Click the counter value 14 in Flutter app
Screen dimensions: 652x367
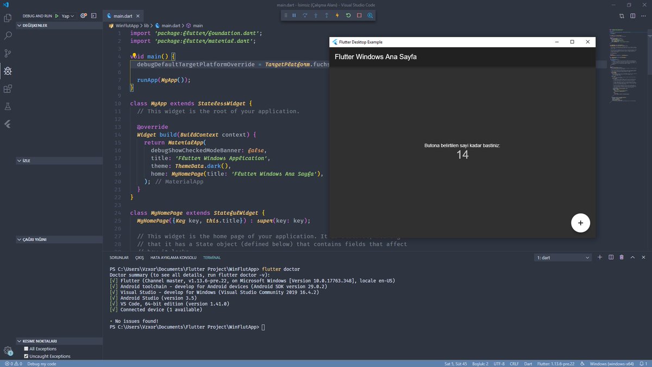coord(462,155)
